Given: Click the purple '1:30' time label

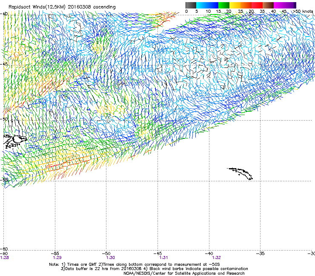Looking at the screenshot, I should (x=110, y=258).
